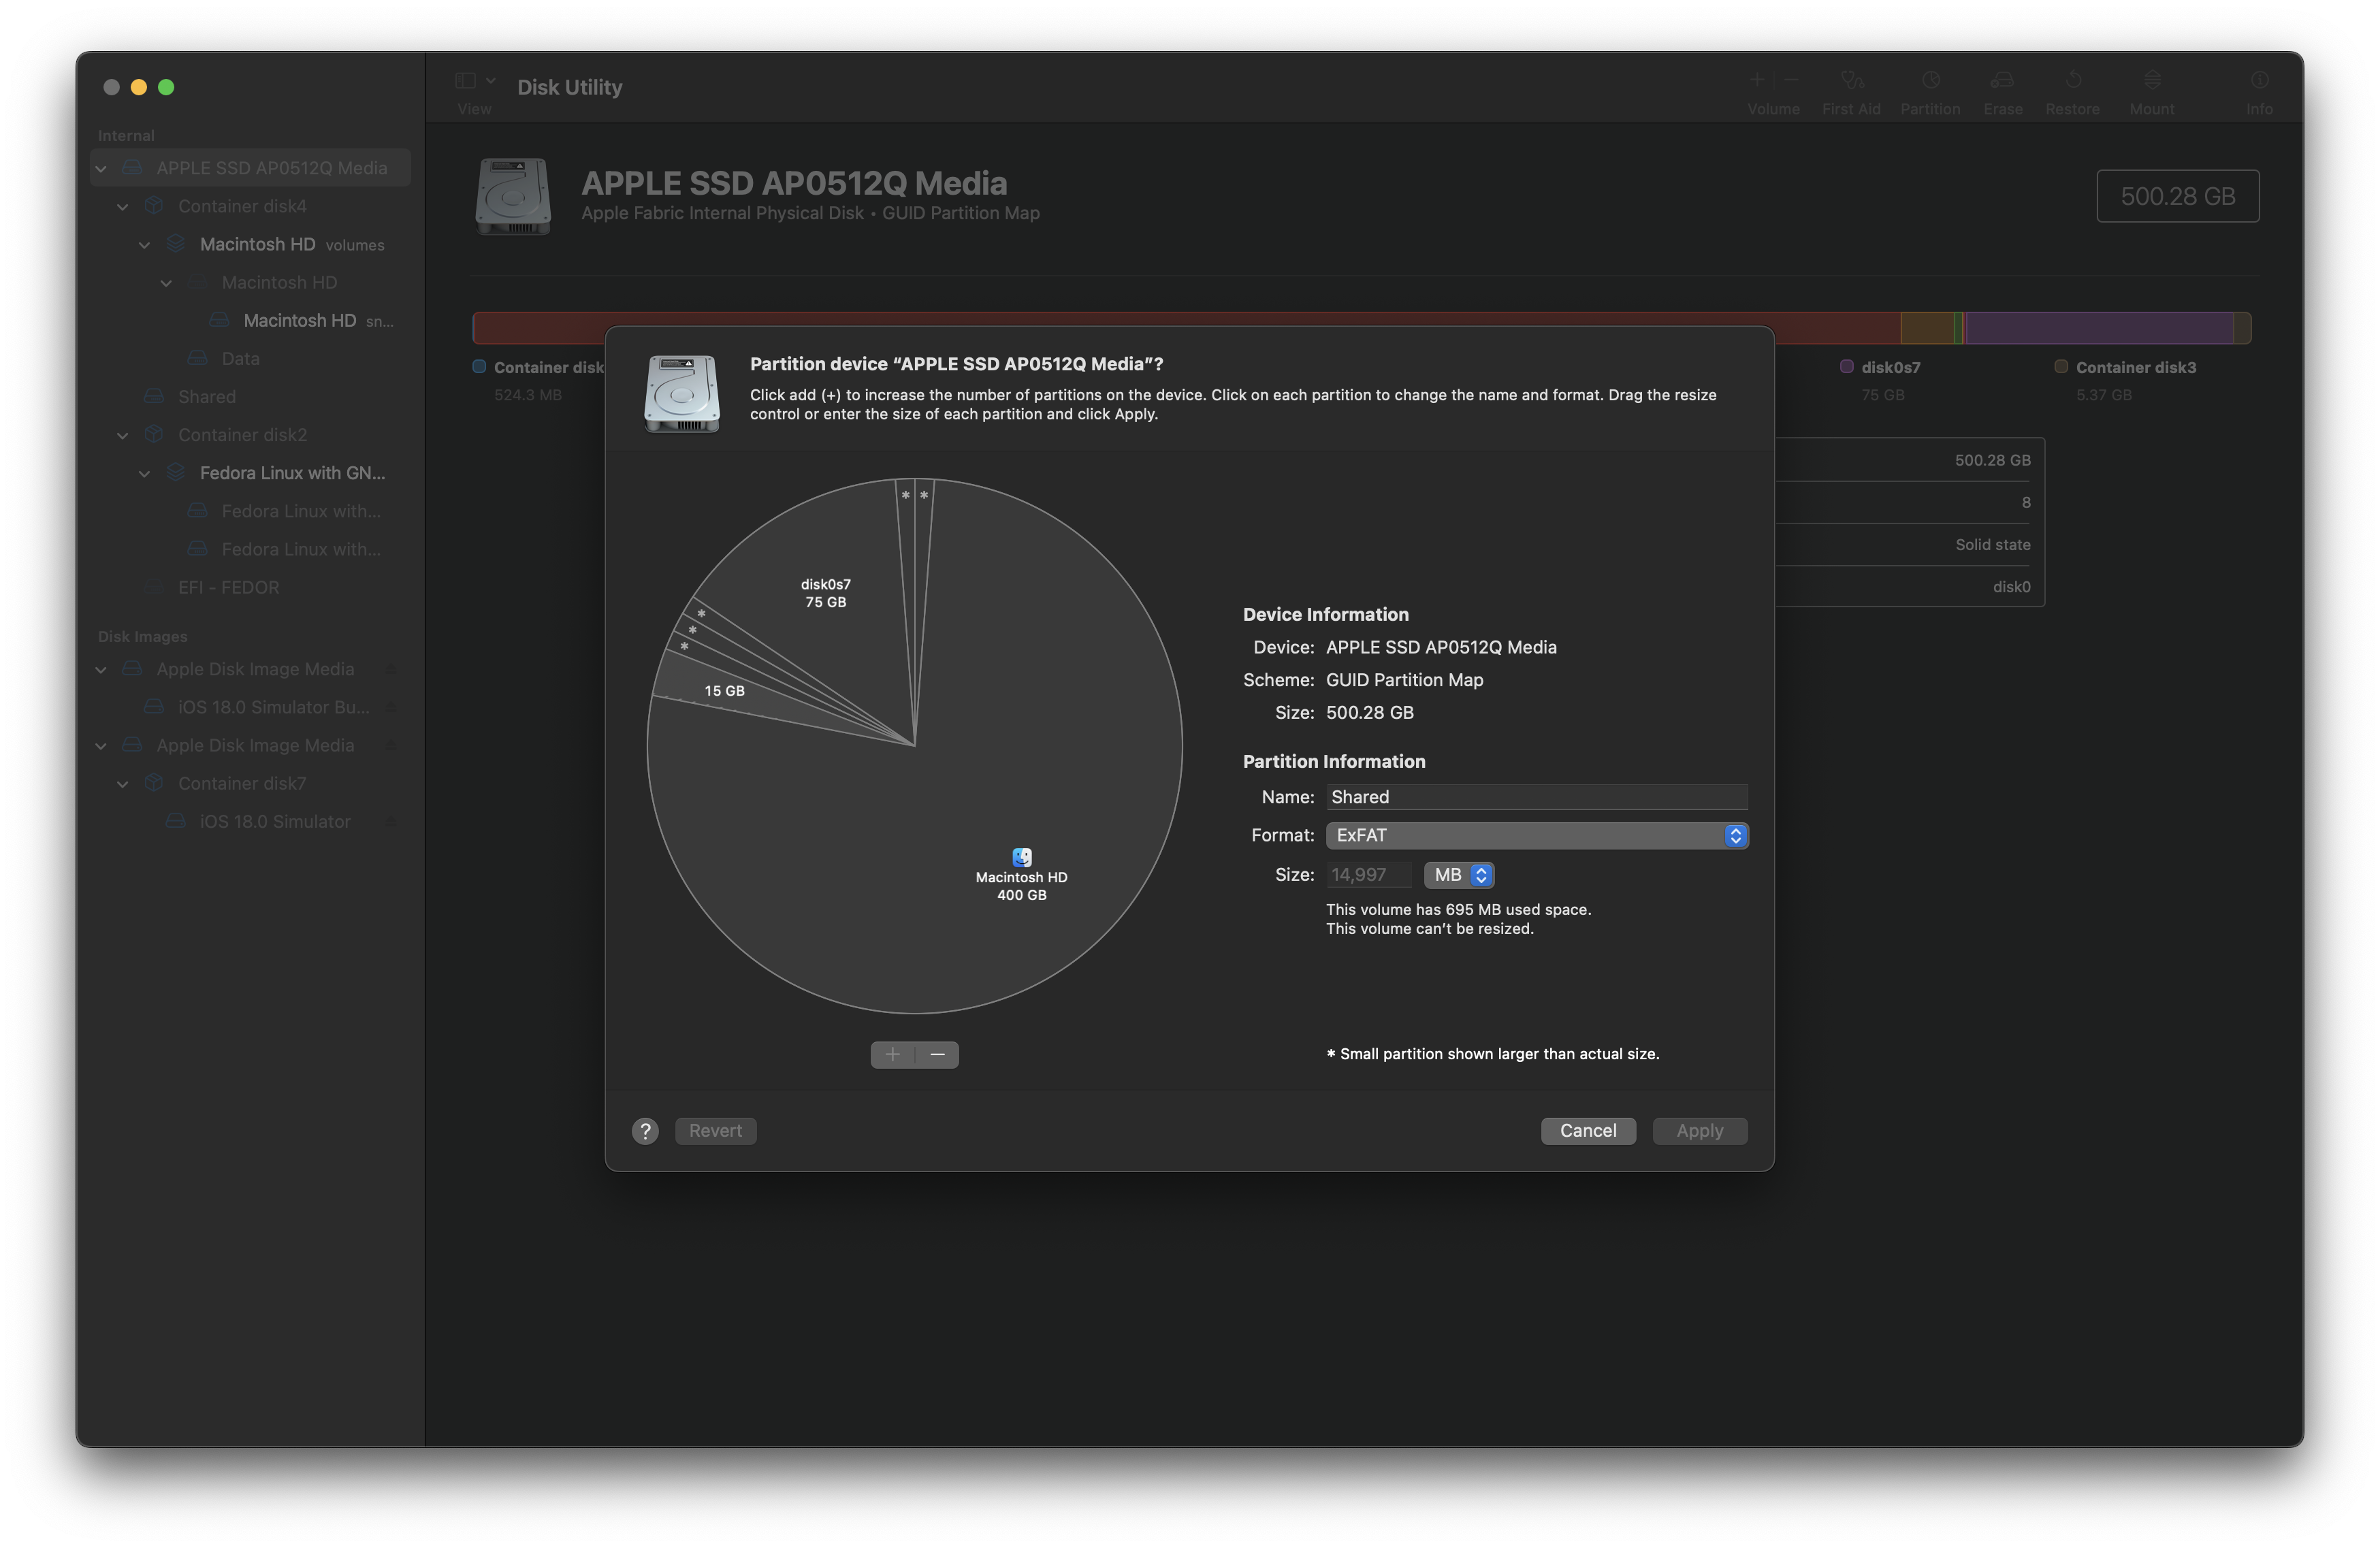2380x1548 pixels.
Task: Collapse the Container disk4 tree item
Action: tap(123, 206)
